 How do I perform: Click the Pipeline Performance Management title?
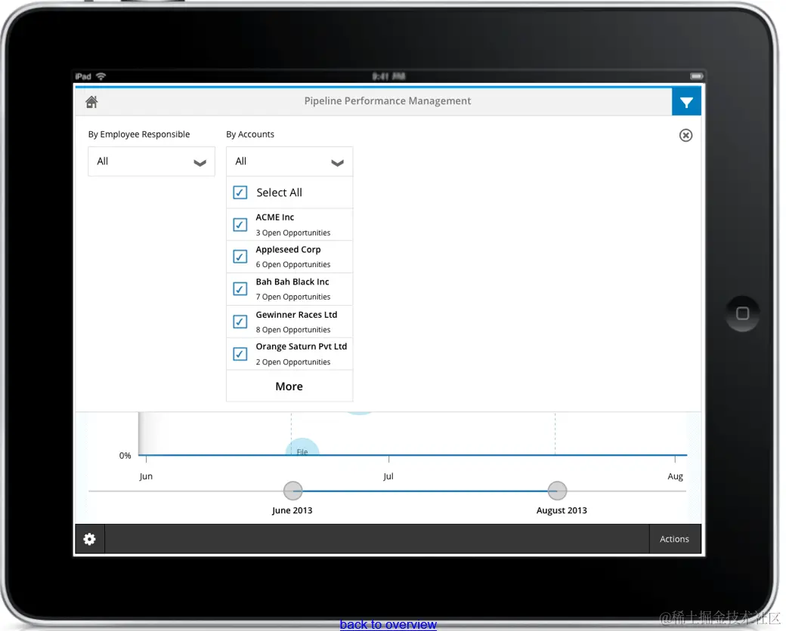pyautogui.click(x=388, y=100)
